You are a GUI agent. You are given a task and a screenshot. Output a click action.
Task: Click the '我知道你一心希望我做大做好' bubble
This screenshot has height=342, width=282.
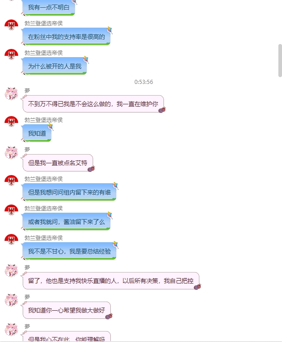[x=67, y=310]
